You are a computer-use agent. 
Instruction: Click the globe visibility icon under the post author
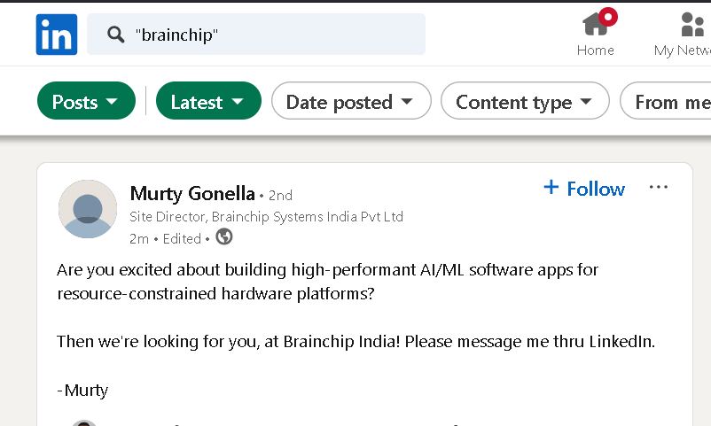(224, 236)
